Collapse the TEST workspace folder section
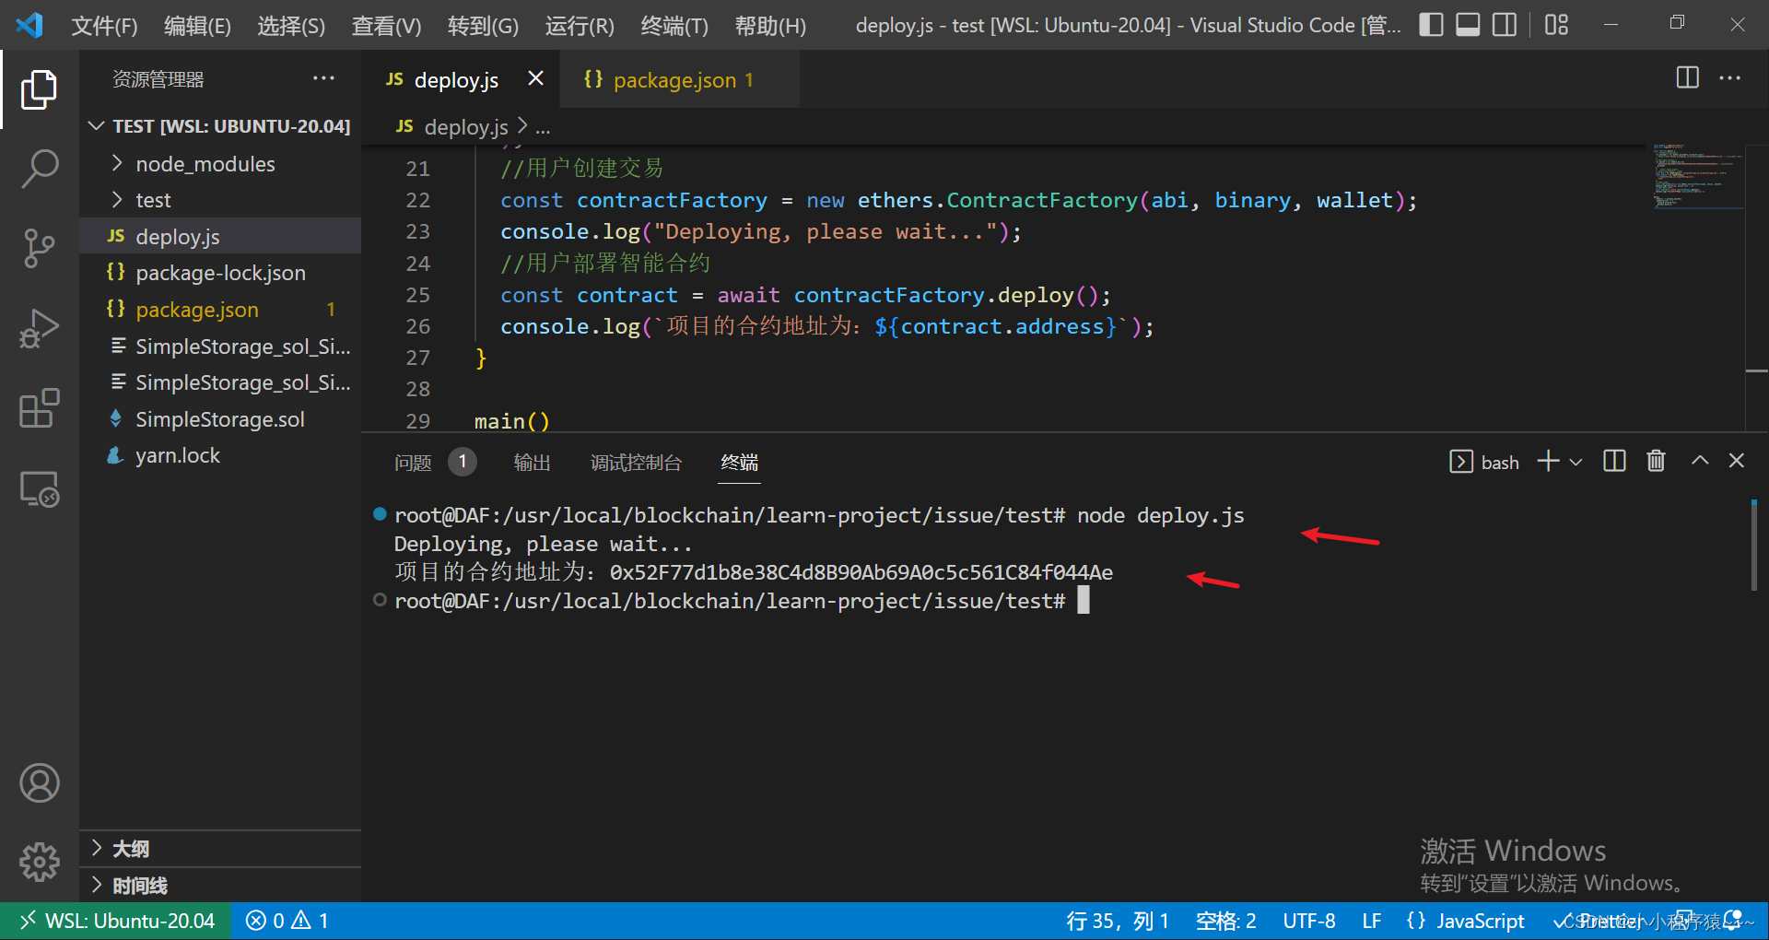This screenshot has height=940, width=1769. pos(221,126)
